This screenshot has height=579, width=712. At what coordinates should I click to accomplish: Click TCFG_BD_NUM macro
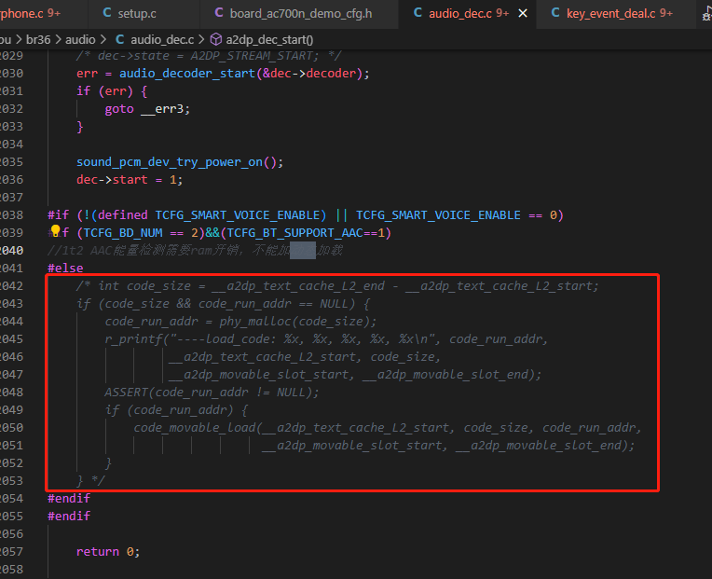pos(123,233)
